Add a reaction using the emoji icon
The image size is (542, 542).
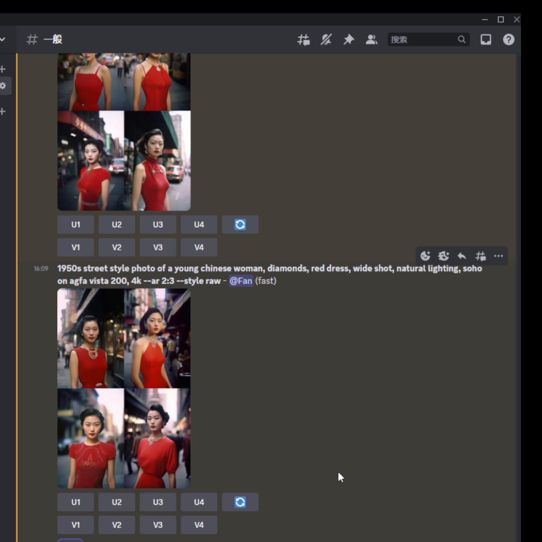pyautogui.click(x=425, y=256)
